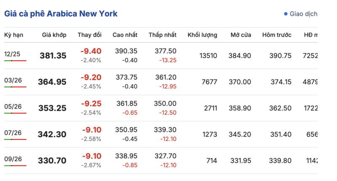Viewport: 337px width, 181px height.
Task: Open the 12/25 contract row
Action: point(12,54)
